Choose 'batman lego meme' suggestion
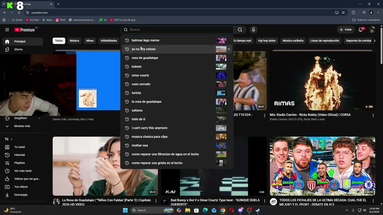 177,40
